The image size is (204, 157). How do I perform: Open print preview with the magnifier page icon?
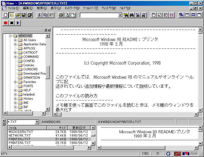tap(67, 15)
